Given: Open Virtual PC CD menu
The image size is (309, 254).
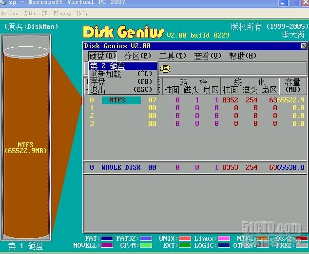Looking at the screenshot, I should [44, 13].
